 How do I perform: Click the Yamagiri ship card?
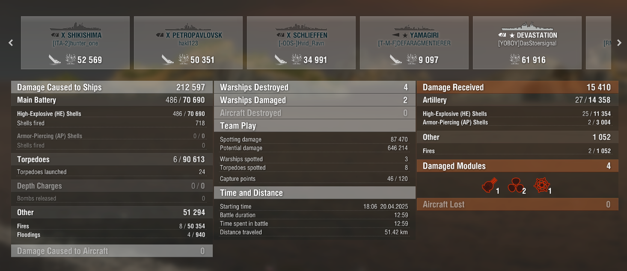(x=414, y=43)
